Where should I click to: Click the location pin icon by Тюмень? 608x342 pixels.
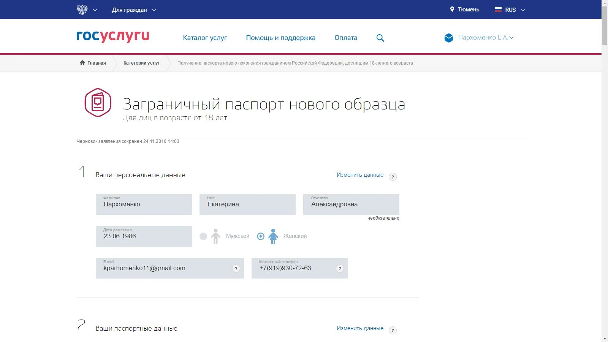point(452,9)
